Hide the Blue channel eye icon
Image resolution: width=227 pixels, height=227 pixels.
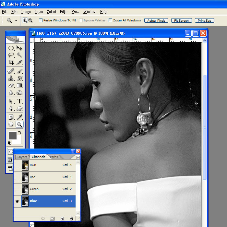pos(17,201)
